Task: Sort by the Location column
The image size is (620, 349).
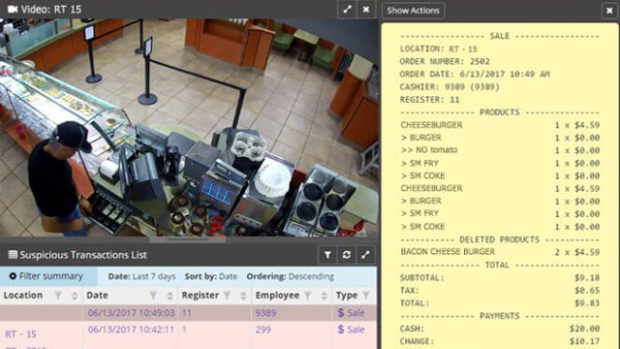Action: (75, 296)
